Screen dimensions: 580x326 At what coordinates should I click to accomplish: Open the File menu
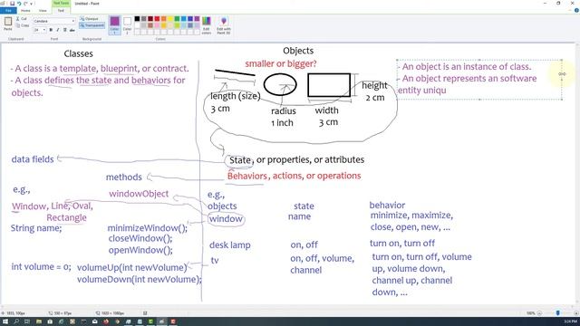(x=8, y=10)
